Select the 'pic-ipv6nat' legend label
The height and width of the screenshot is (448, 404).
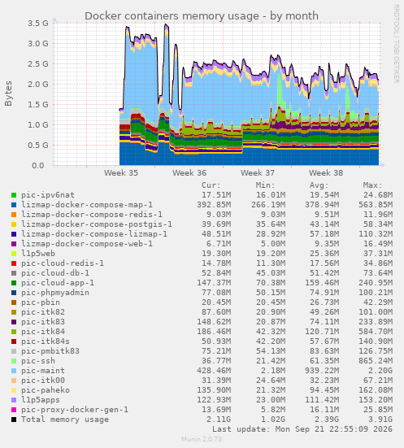click(48, 195)
